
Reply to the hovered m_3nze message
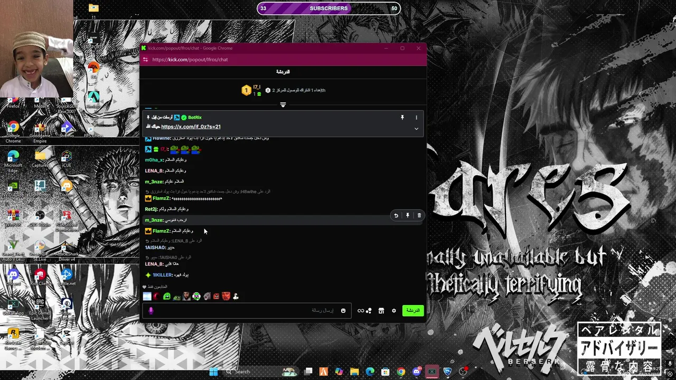[396, 215]
